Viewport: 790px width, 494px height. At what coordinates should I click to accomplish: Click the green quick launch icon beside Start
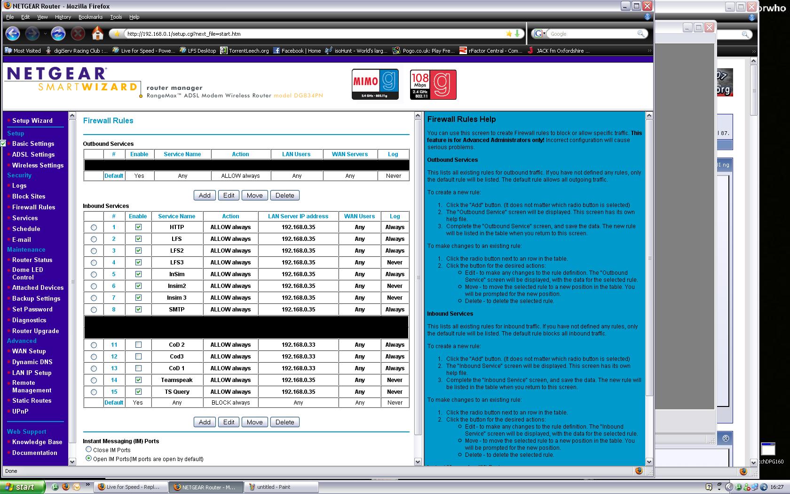(x=55, y=487)
